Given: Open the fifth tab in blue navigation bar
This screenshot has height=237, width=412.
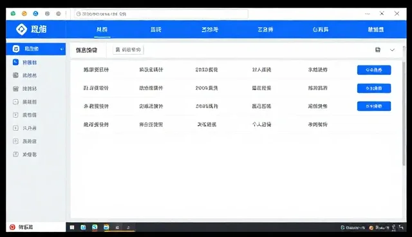Looking at the screenshot, I should 321,30.
